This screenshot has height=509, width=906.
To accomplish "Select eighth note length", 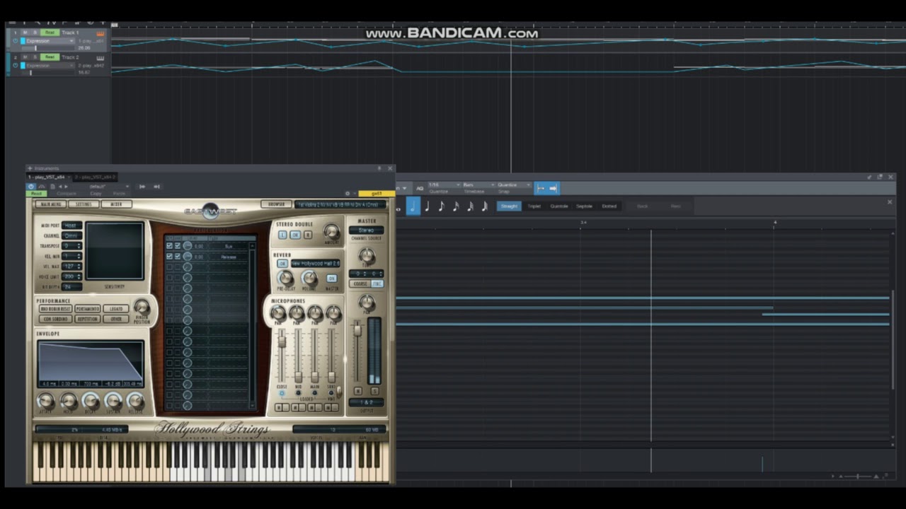I will point(441,206).
